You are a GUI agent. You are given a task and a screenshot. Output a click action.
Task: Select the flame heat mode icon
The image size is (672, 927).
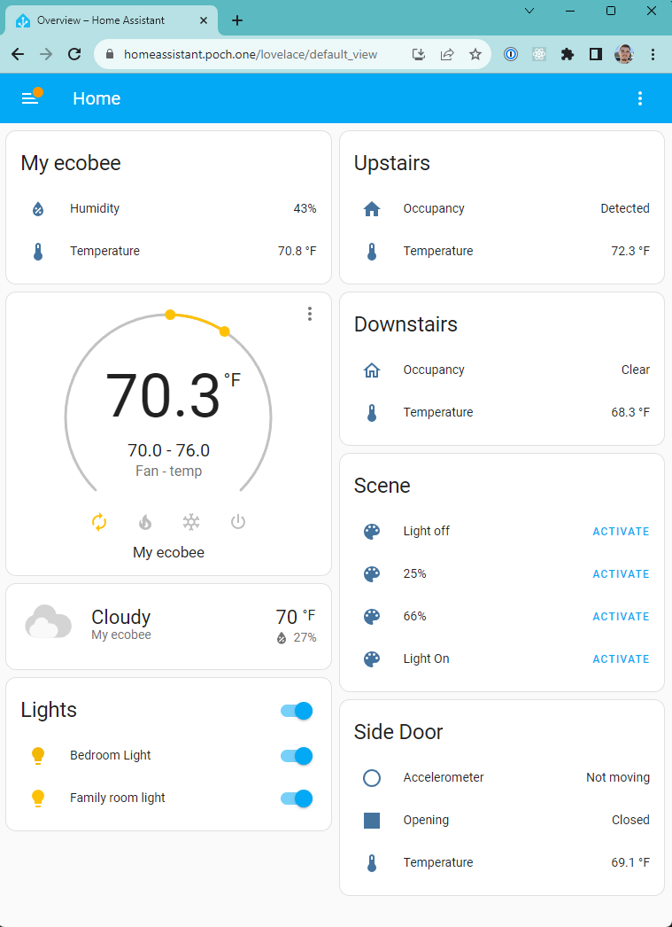(145, 522)
